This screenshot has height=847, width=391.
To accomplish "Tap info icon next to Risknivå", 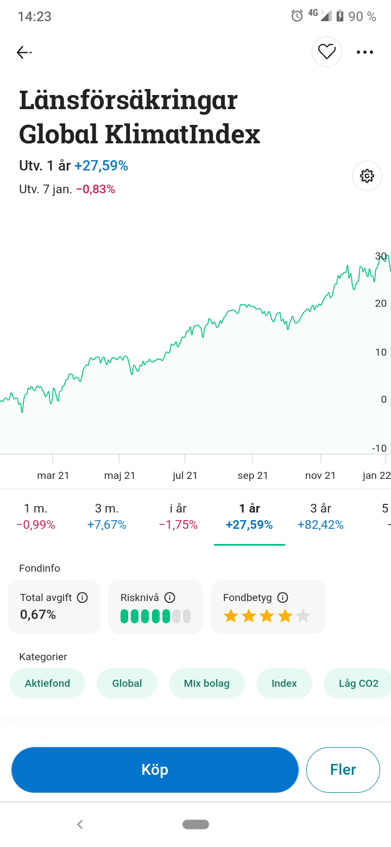I will pos(169,598).
